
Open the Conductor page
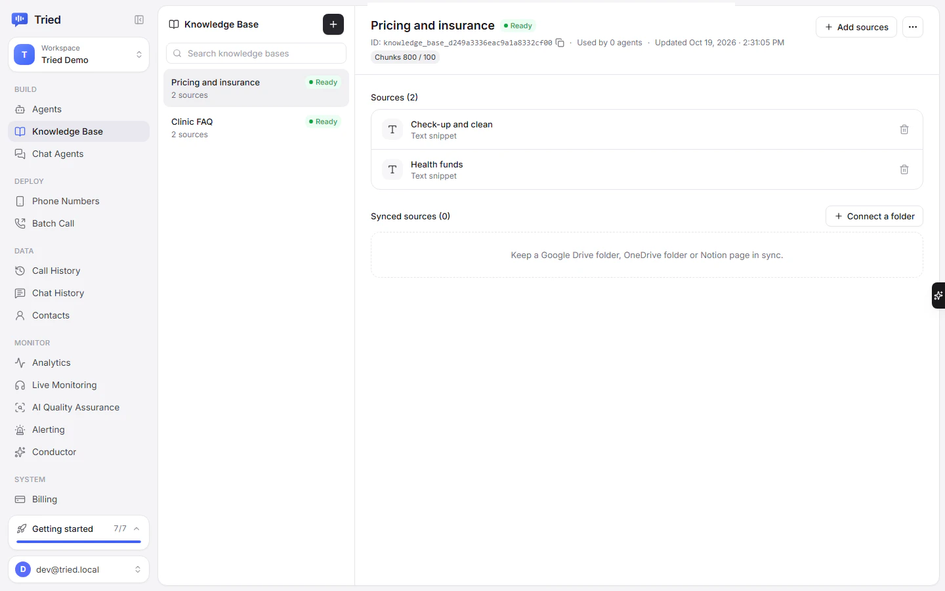(x=79, y=452)
